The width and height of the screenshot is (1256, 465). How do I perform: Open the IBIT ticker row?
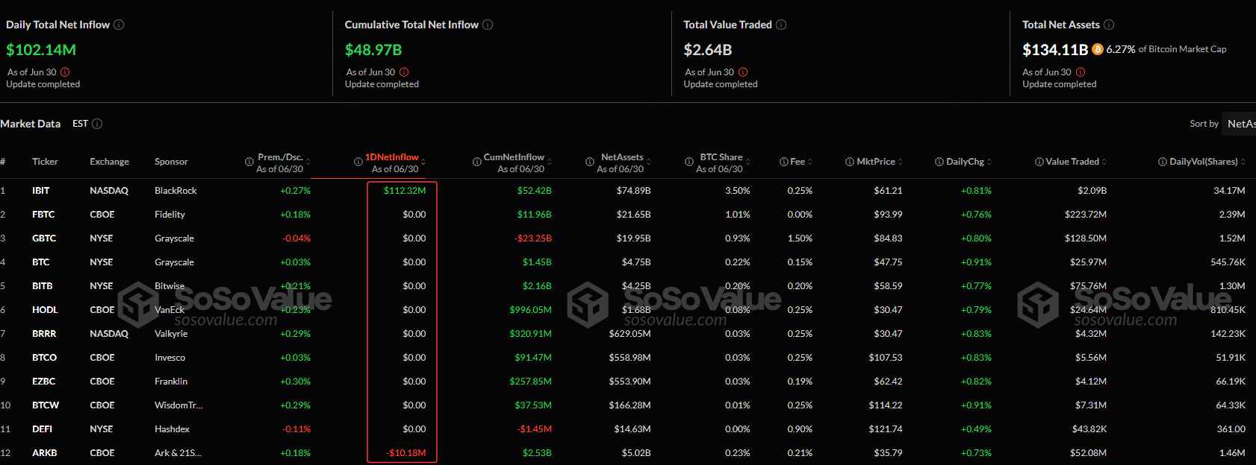[41, 191]
